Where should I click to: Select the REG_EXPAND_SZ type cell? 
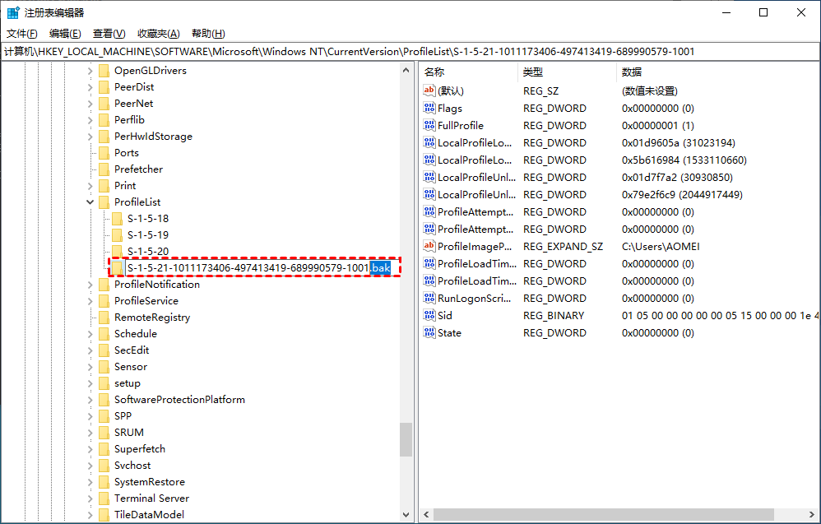(x=563, y=246)
